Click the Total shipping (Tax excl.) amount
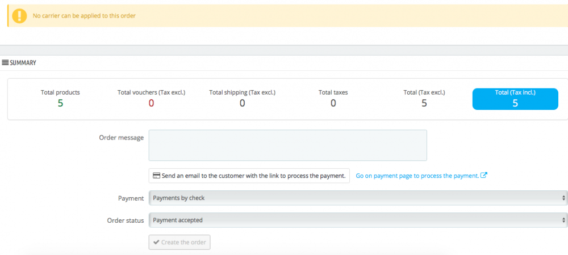 (x=242, y=103)
